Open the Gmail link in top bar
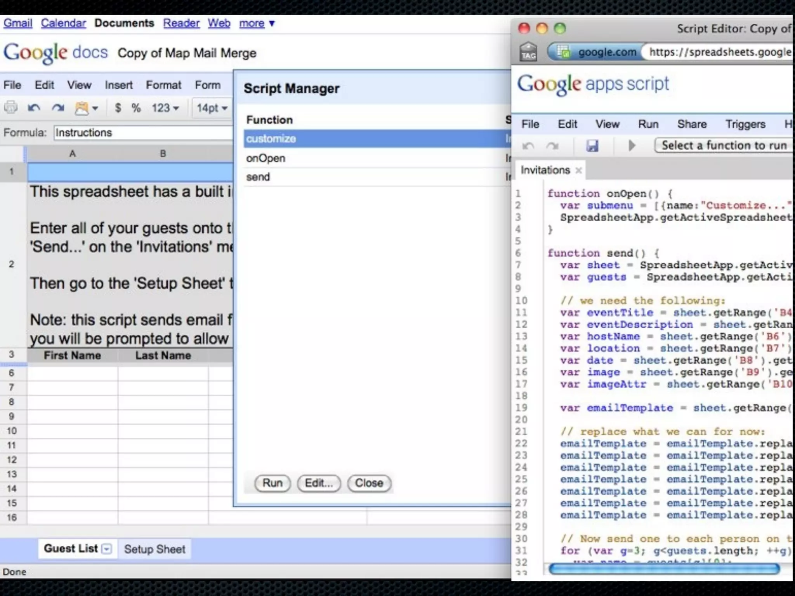The image size is (795, 596). [18, 23]
